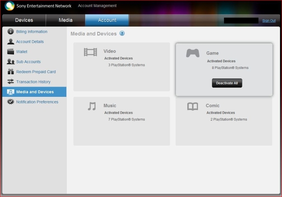Click the Notification Preferences gear icon
This screenshot has width=282, height=197.
pyautogui.click(x=11, y=102)
